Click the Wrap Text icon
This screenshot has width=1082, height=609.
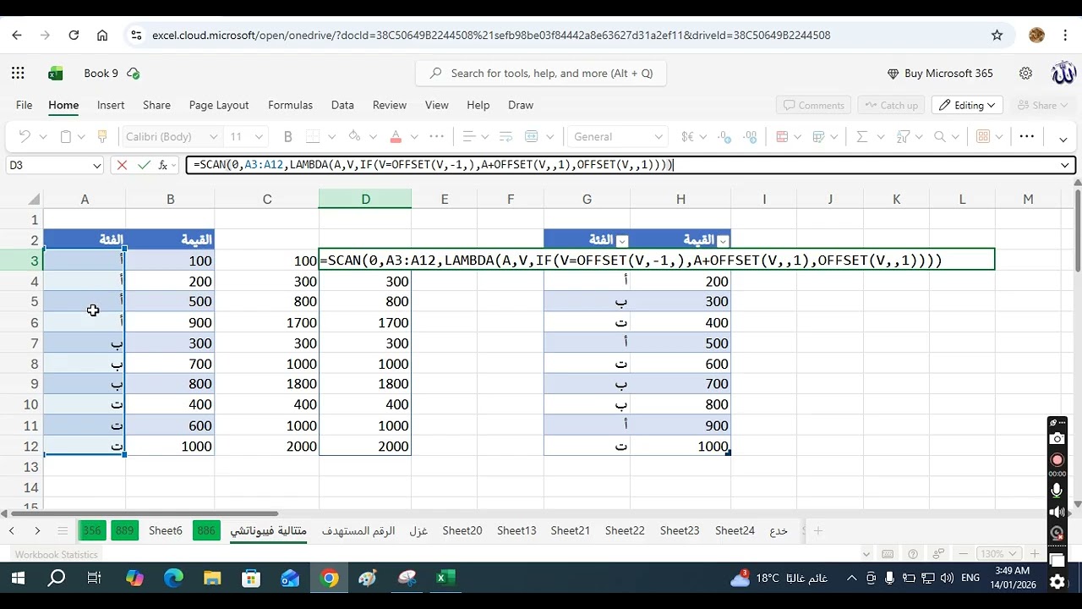pos(506,136)
